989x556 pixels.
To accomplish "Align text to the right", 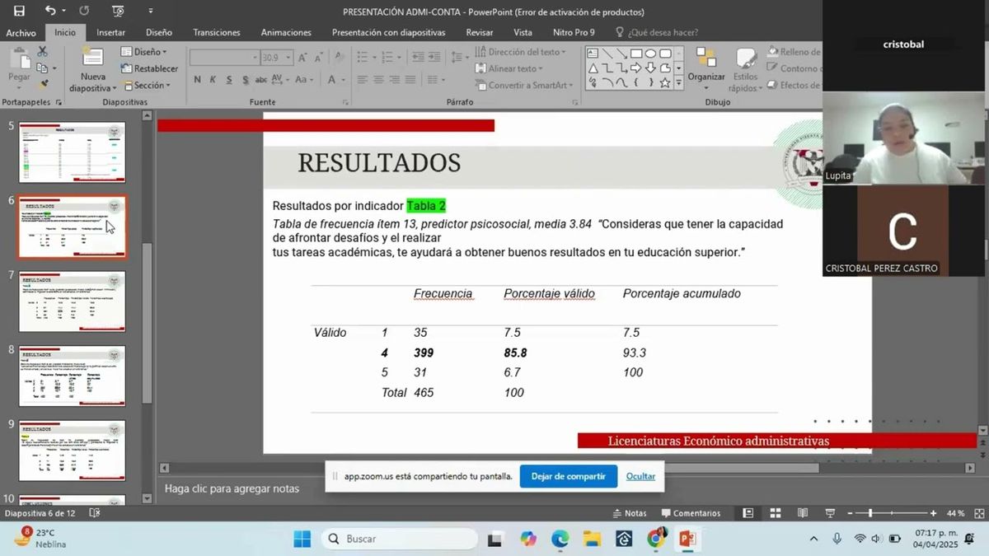I will (x=395, y=80).
